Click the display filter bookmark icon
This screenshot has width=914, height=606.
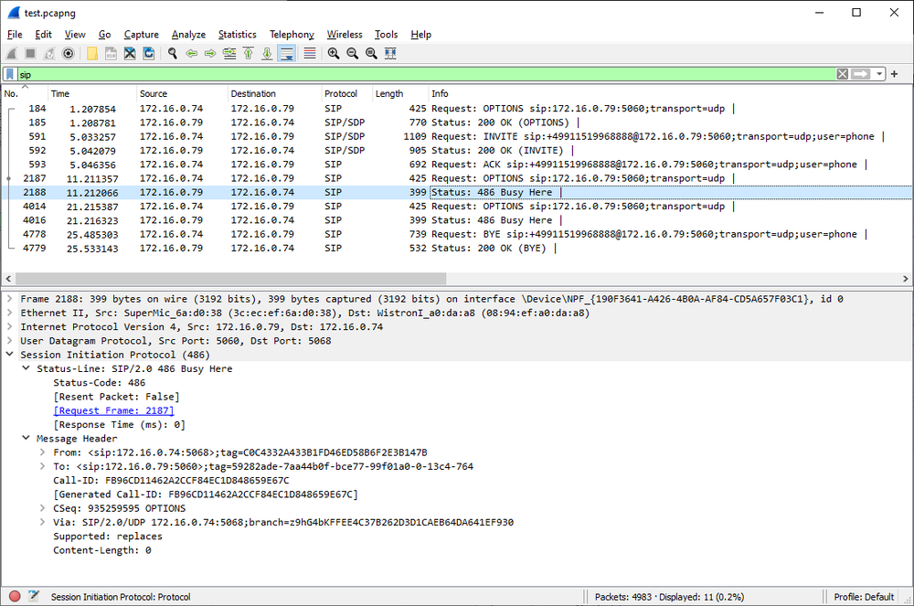click(x=10, y=74)
